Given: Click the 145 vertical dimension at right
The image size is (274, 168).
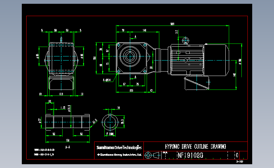Looking at the screenshot, I should (234, 75).
